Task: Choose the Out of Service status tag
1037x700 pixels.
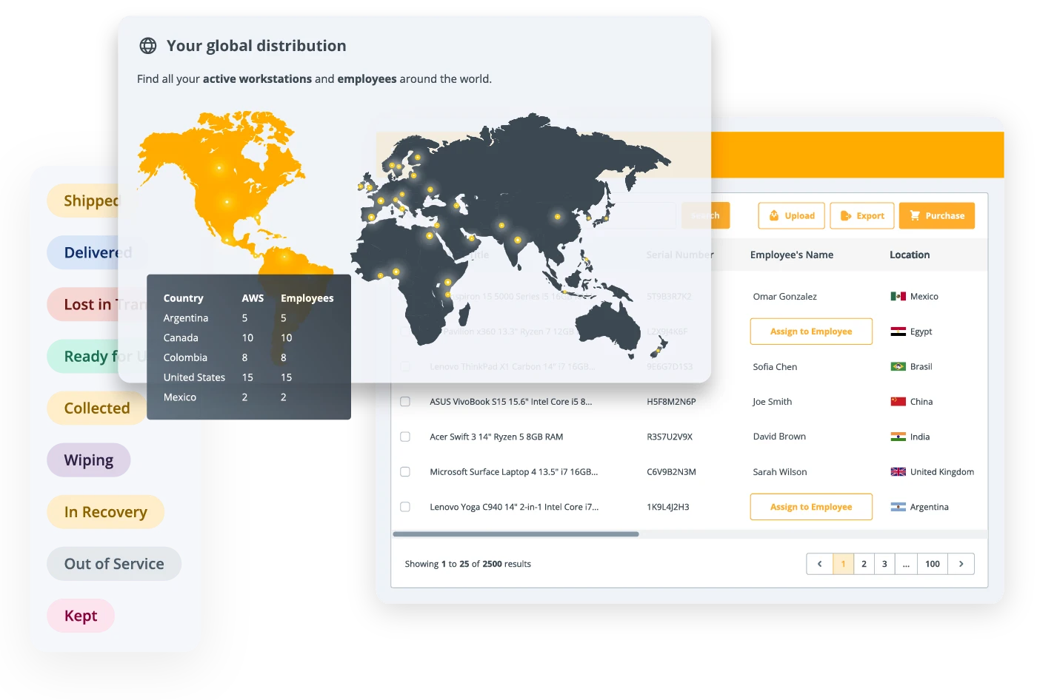Action: point(114,564)
